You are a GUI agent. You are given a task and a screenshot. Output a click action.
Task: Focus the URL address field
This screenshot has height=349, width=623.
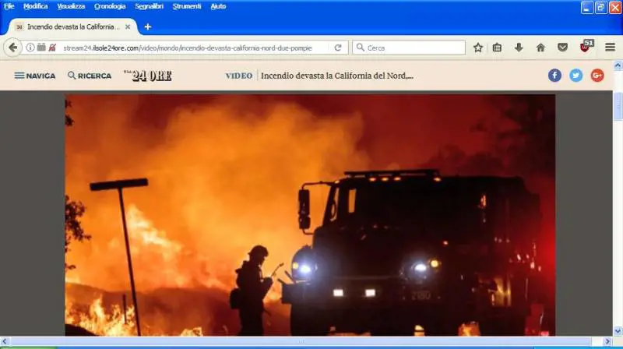pyautogui.click(x=188, y=48)
